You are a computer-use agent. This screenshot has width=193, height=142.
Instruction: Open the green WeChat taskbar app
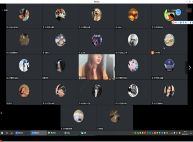coord(83,133)
